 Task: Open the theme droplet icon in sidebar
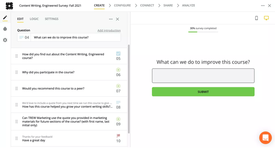[5, 29]
